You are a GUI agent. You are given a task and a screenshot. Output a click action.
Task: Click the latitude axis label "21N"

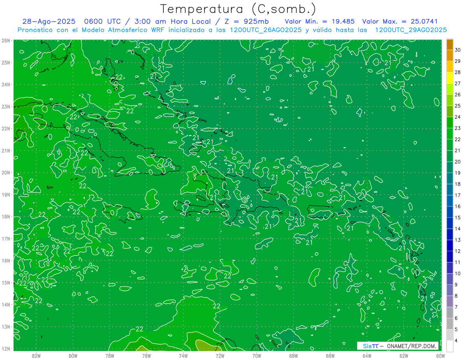pos(5,150)
